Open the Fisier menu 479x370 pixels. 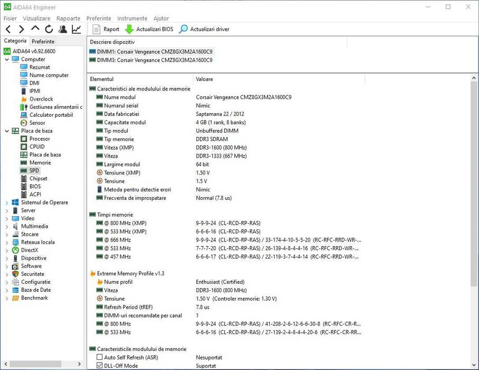click(10, 18)
